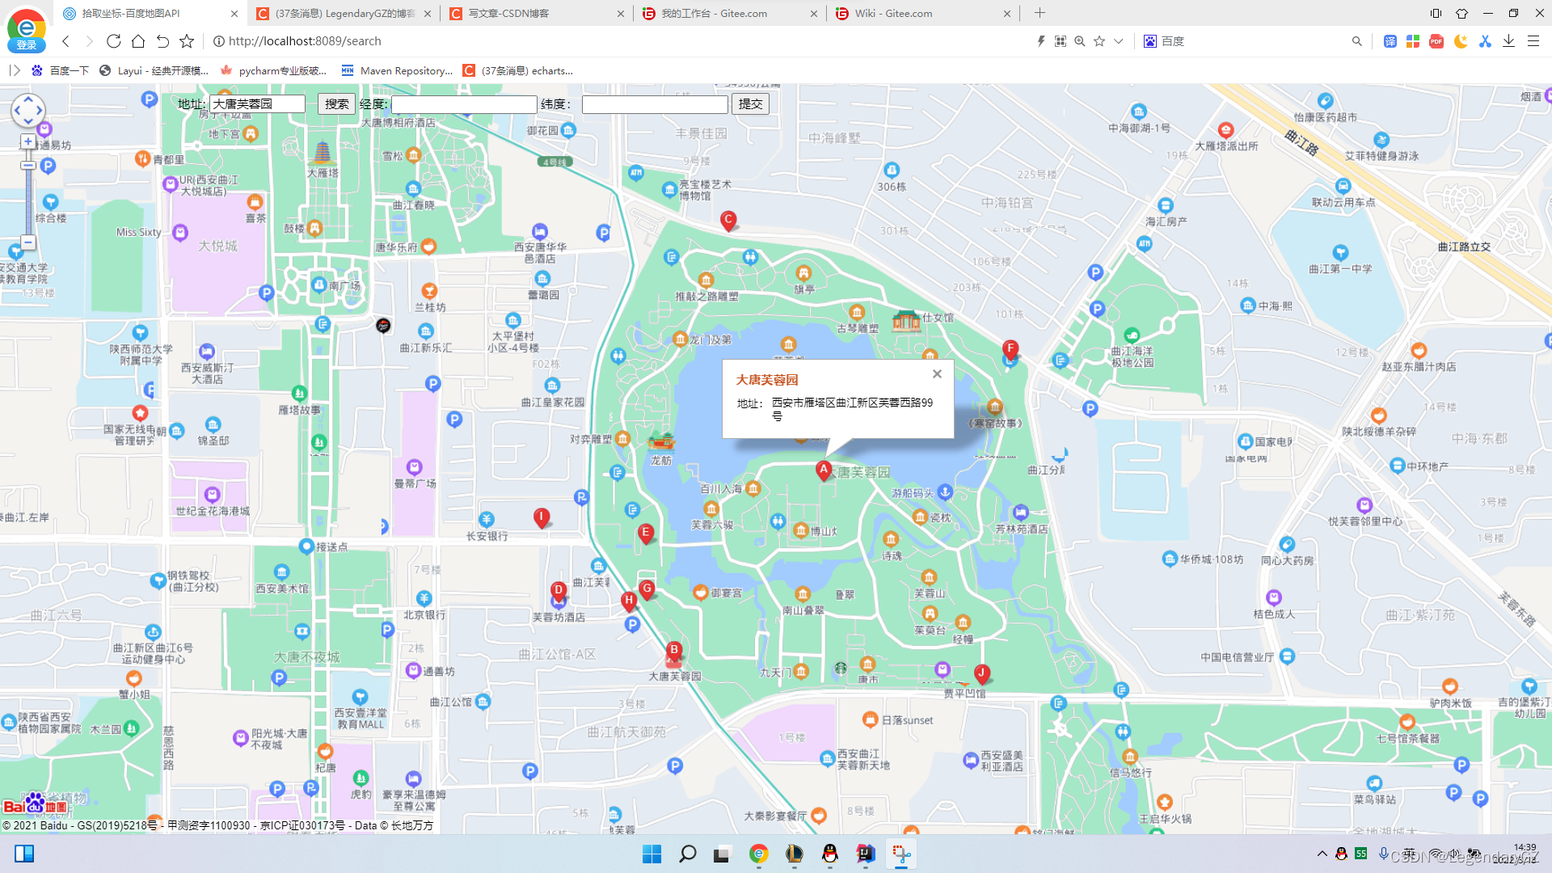
Task: Click the map zoom level slider track
Action: tap(28, 198)
